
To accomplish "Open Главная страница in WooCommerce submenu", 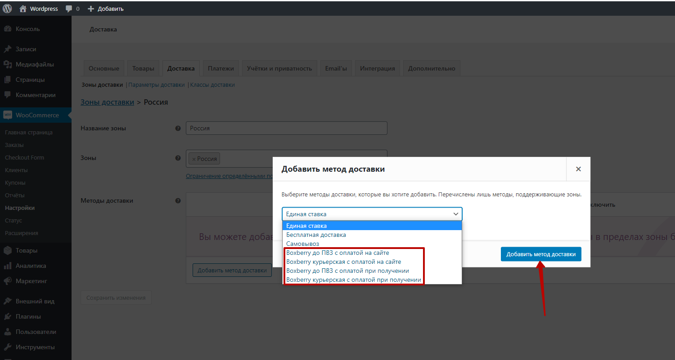I will pyautogui.click(x=29, y=132).
